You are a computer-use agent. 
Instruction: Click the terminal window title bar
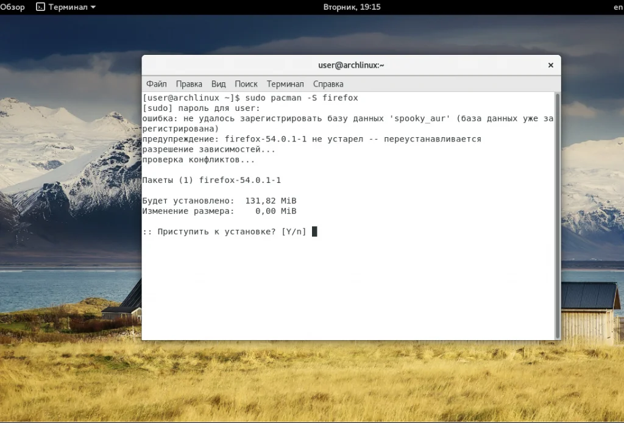click(351, 65)
